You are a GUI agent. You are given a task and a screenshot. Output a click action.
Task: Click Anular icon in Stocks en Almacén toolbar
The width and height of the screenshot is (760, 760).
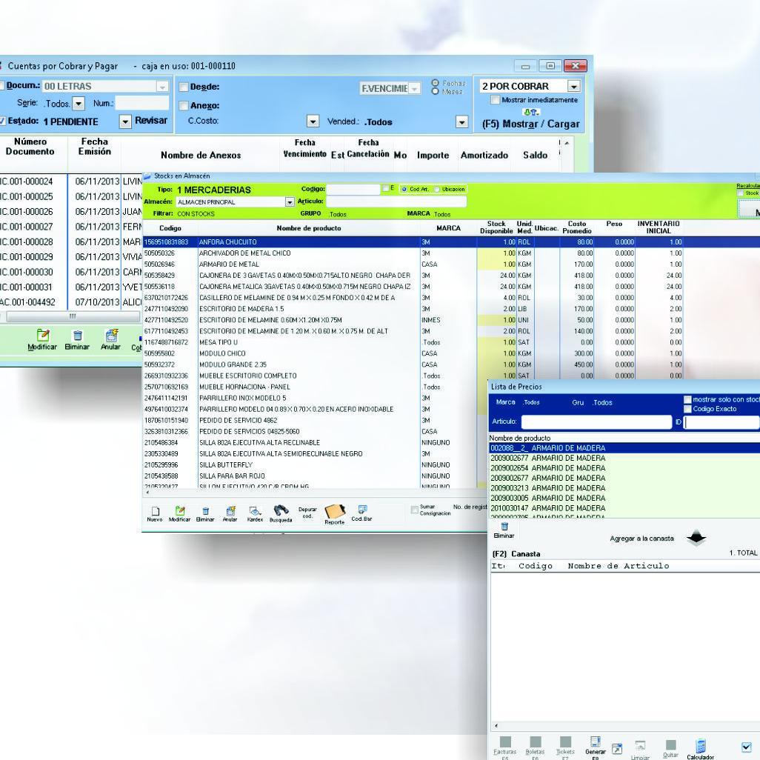230,511
